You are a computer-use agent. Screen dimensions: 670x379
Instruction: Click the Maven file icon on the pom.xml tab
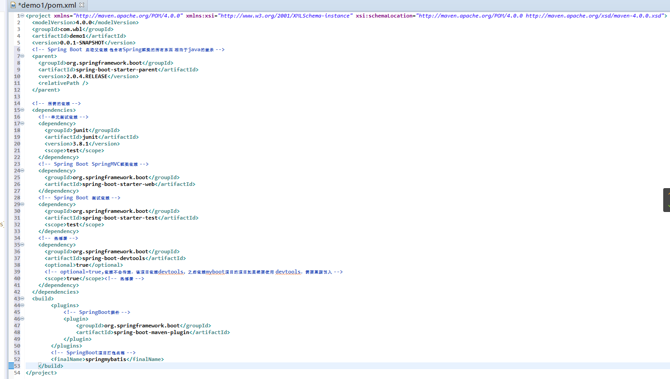[13, 5]
